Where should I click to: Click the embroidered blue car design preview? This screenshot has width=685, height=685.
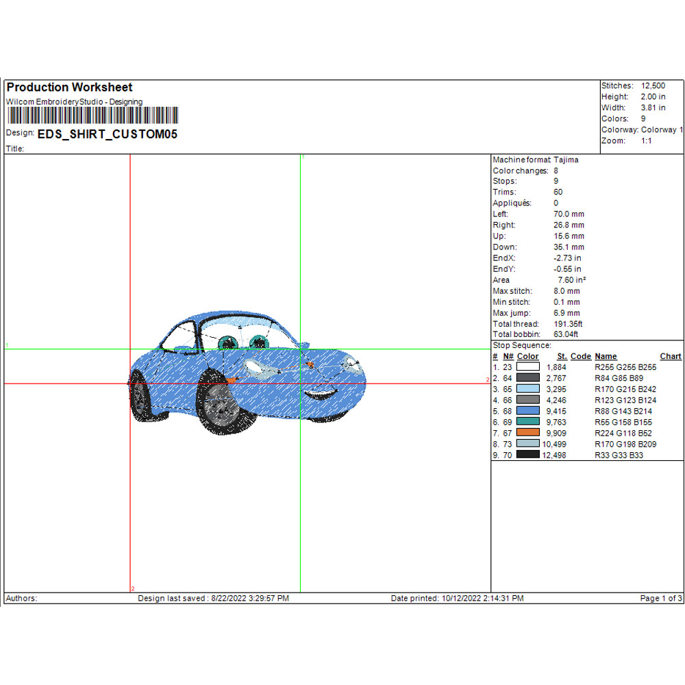point(247,373)
